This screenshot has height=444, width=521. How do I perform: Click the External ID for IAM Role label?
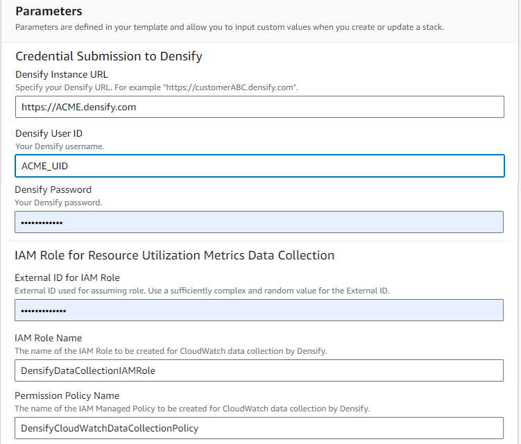click(67, 277)
